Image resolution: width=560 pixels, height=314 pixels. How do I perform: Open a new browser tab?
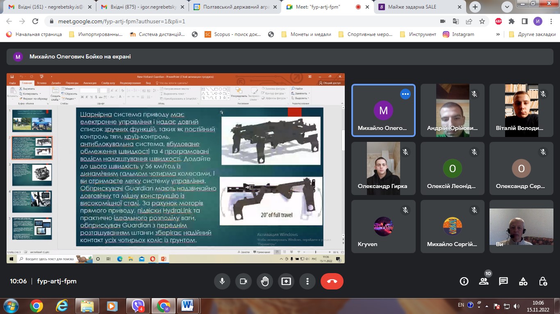475,7
